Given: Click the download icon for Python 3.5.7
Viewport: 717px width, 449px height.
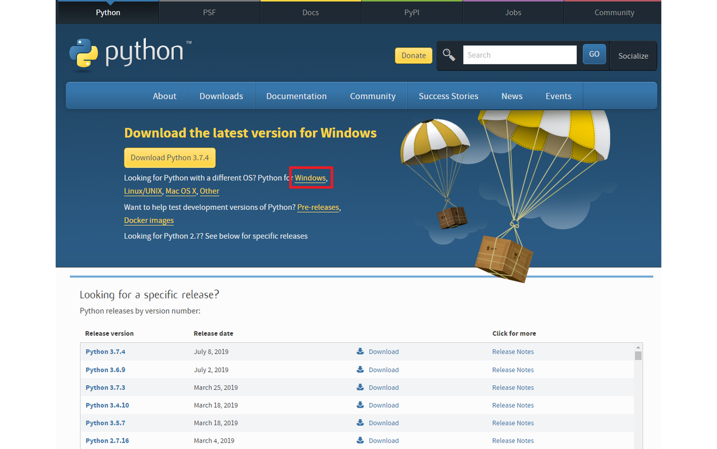Looking at the screenshot, I should [x=360, y=423].
